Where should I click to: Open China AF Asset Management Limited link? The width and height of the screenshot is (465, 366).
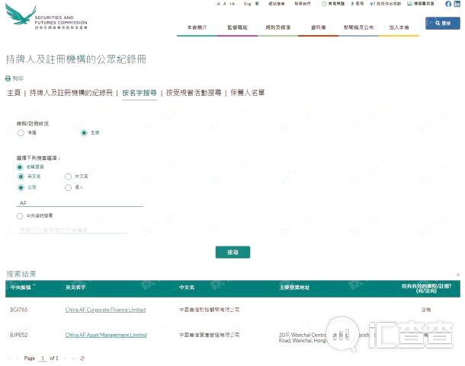coord(106,335)
